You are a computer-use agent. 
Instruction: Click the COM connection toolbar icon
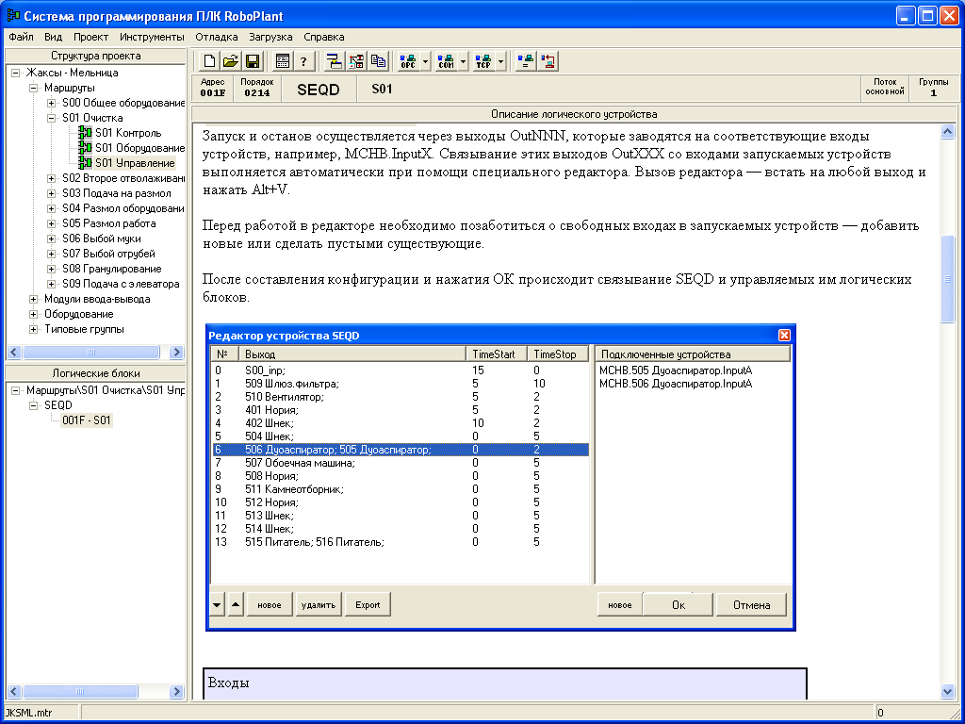(446, 61)
